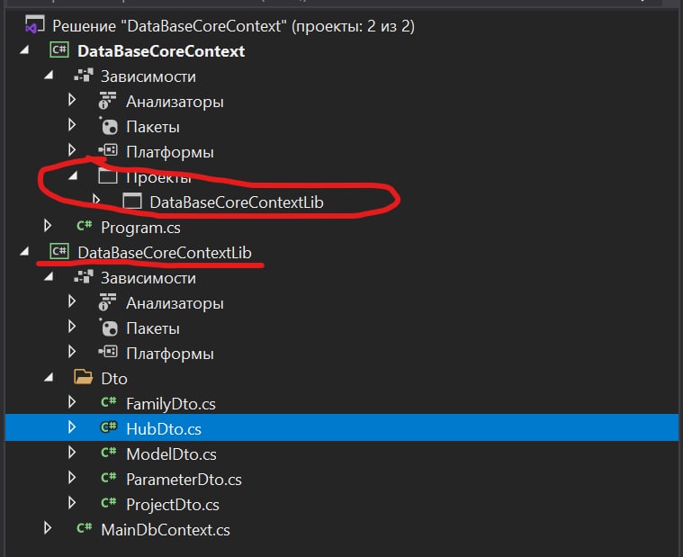Image resolution: width=683 pixels, height=557 pixels.
Task: Select the Dto folder name
Action: (x=114, y=379)
